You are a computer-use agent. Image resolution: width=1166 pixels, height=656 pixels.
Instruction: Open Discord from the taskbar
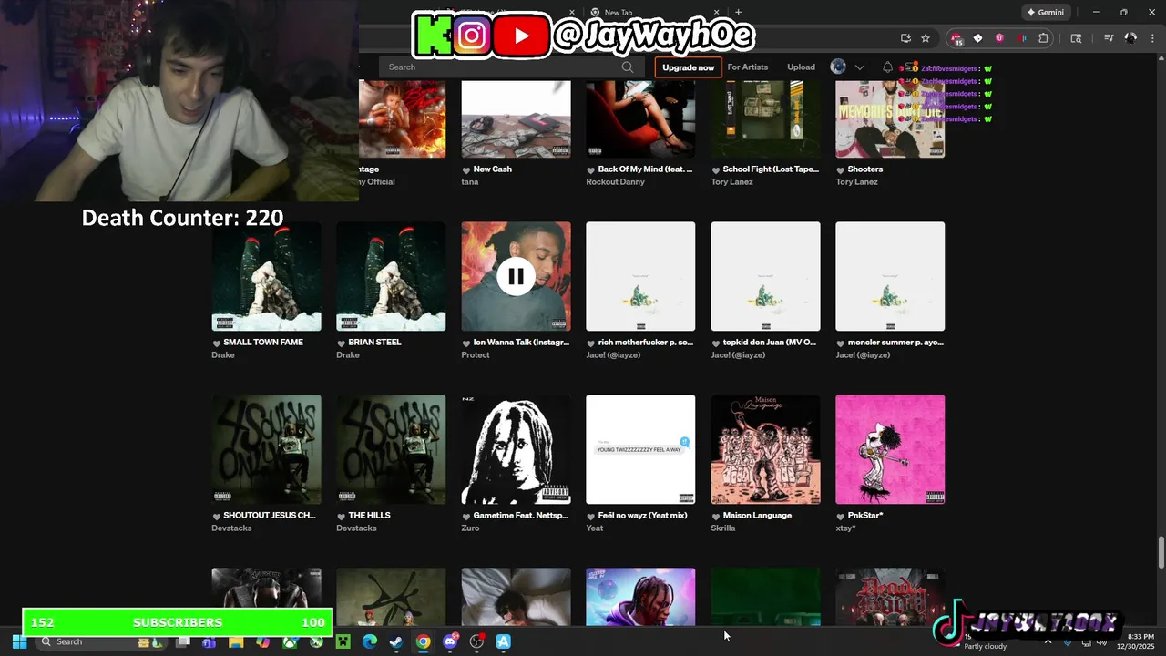point(450,642)
